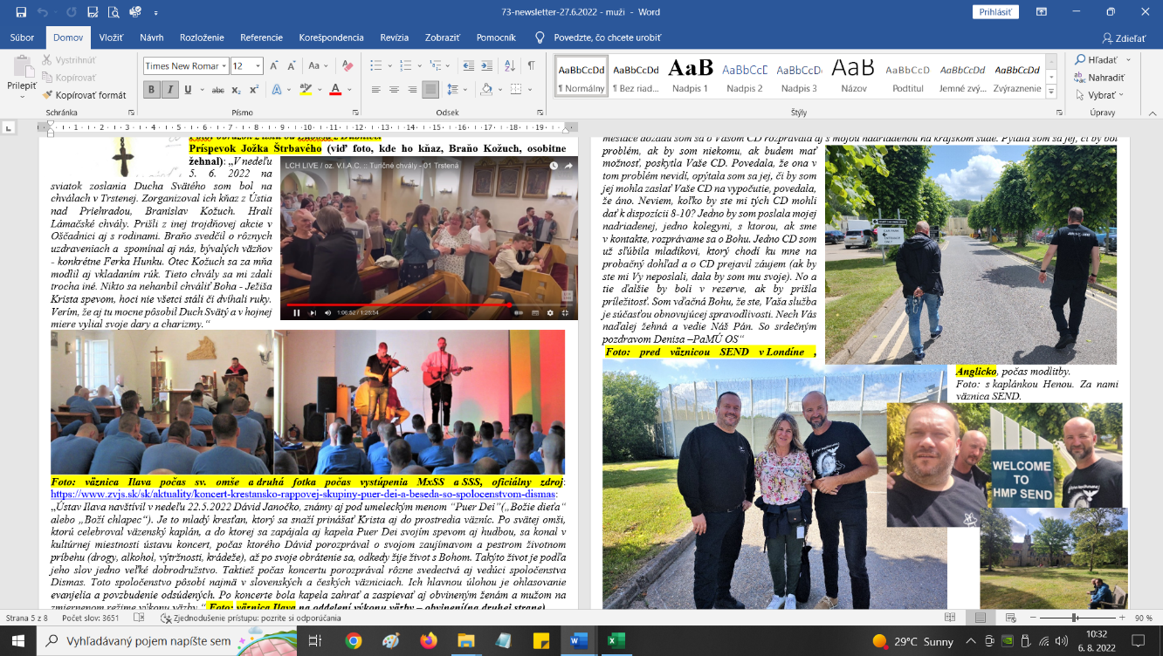The width and height of the screenshot is (1163, 656).
Task: Apply the Nadpis 1 style
Action: pyautogui.click(x=691, y=74)
